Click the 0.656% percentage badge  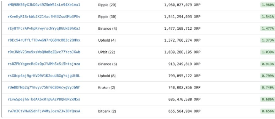[x=268, y=111]
